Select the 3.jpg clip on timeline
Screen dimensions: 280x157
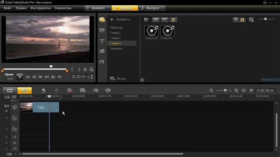tap(46, 107)
